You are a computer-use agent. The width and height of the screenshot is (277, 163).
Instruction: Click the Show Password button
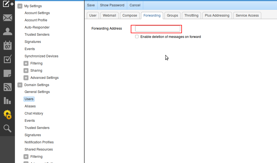tap(112, 5)
